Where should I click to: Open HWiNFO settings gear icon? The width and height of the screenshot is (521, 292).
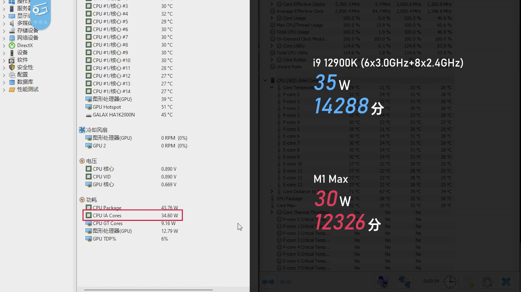pos(487,282)
